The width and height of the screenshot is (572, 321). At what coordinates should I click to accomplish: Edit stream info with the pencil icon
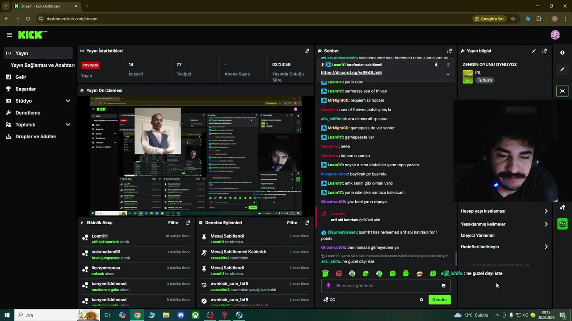click(534, 51)
